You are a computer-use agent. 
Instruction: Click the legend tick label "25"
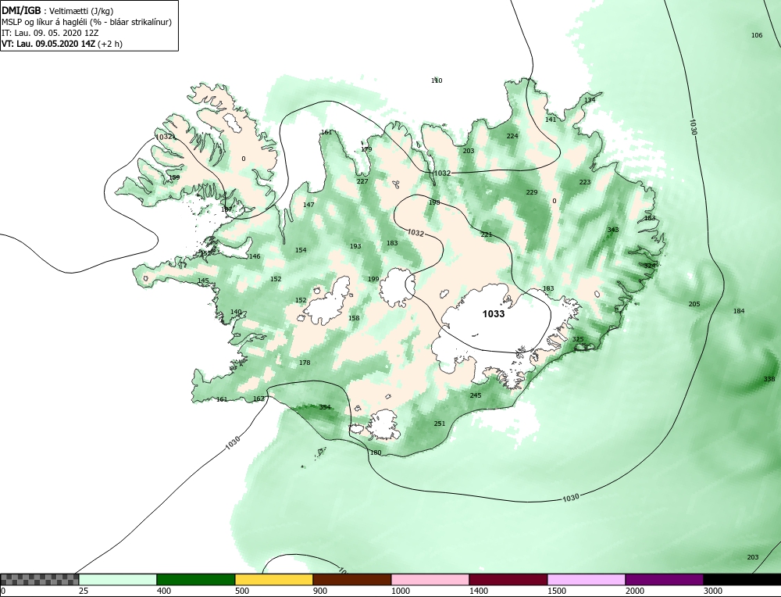coord(84,591)
